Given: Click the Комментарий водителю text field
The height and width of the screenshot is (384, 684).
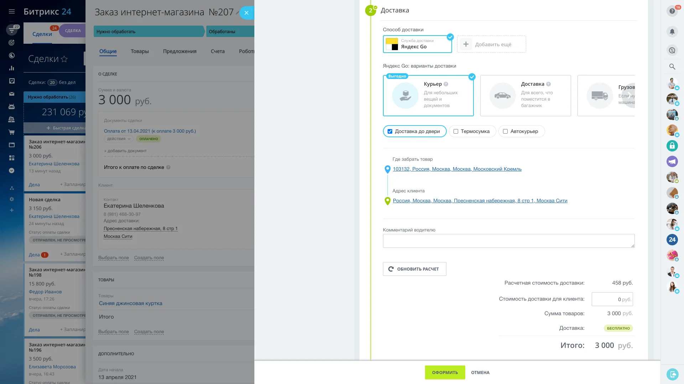Looking at the screenshot, I should click(x=508, y=241).
